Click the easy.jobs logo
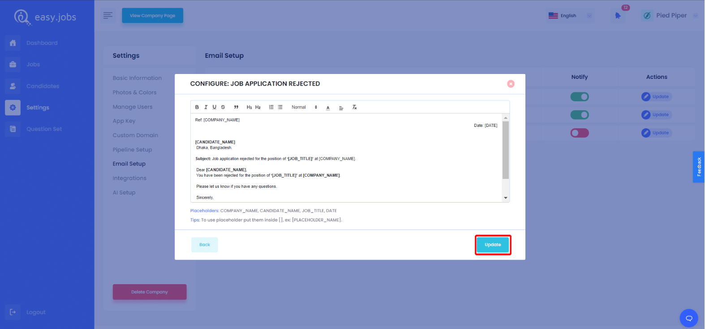 (45, 17)
